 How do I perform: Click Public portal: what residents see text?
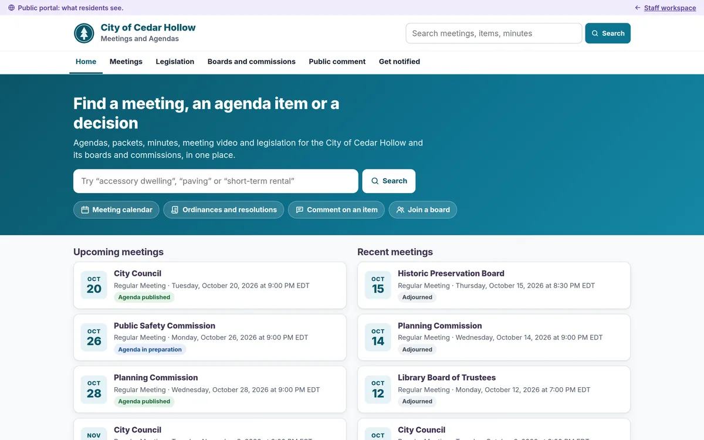pos(70,8)
